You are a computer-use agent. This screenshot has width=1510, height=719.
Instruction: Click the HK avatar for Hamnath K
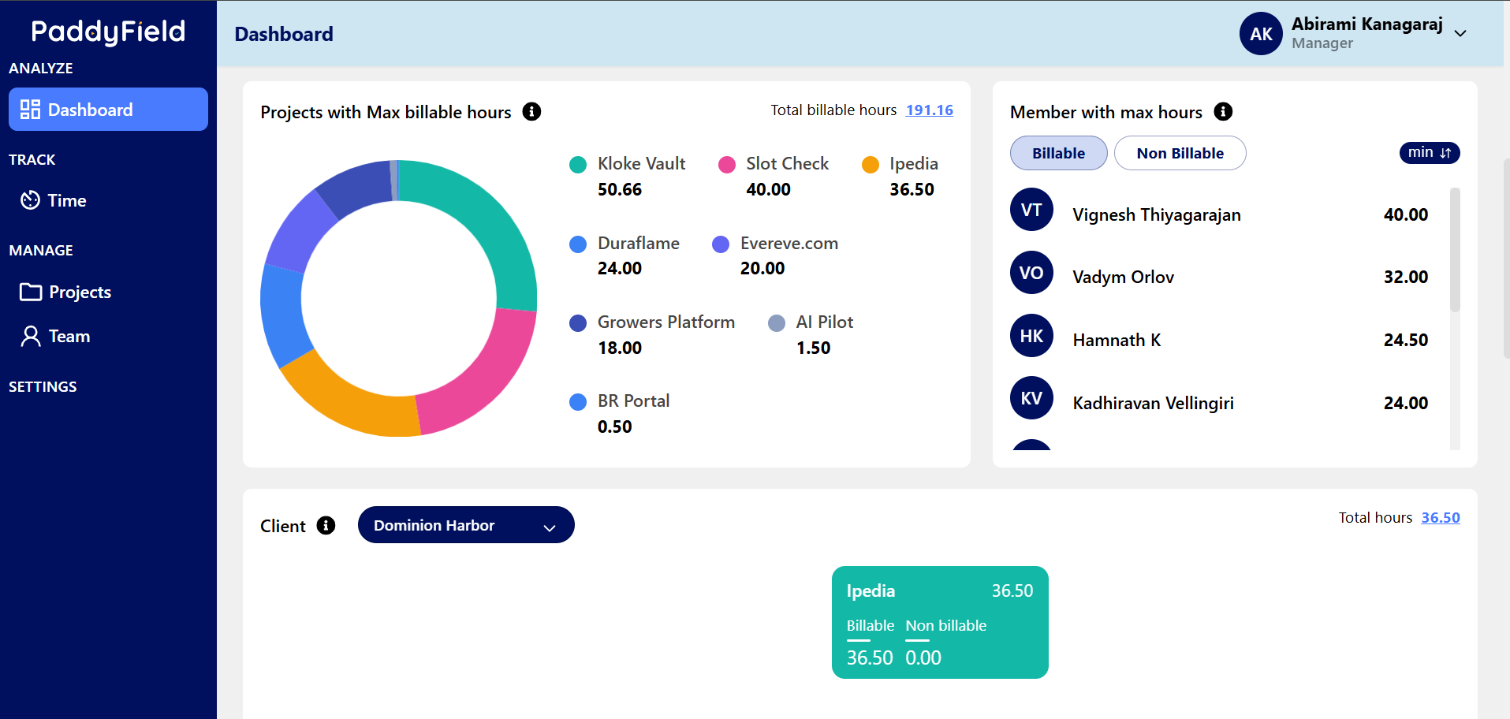(1031, 336)
